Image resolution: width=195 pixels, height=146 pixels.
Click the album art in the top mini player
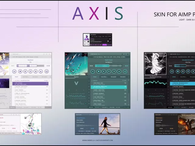point(87,37)
